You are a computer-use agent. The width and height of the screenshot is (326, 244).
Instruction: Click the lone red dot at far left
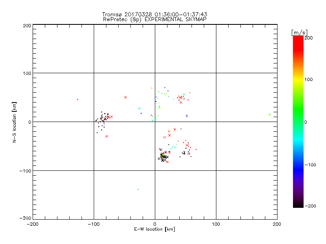click(x=77, y=100)
